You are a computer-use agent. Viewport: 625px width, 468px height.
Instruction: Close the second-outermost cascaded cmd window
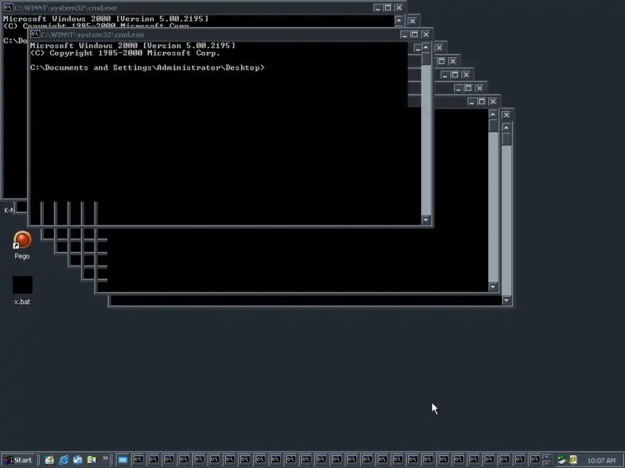(x=493, y=102)
